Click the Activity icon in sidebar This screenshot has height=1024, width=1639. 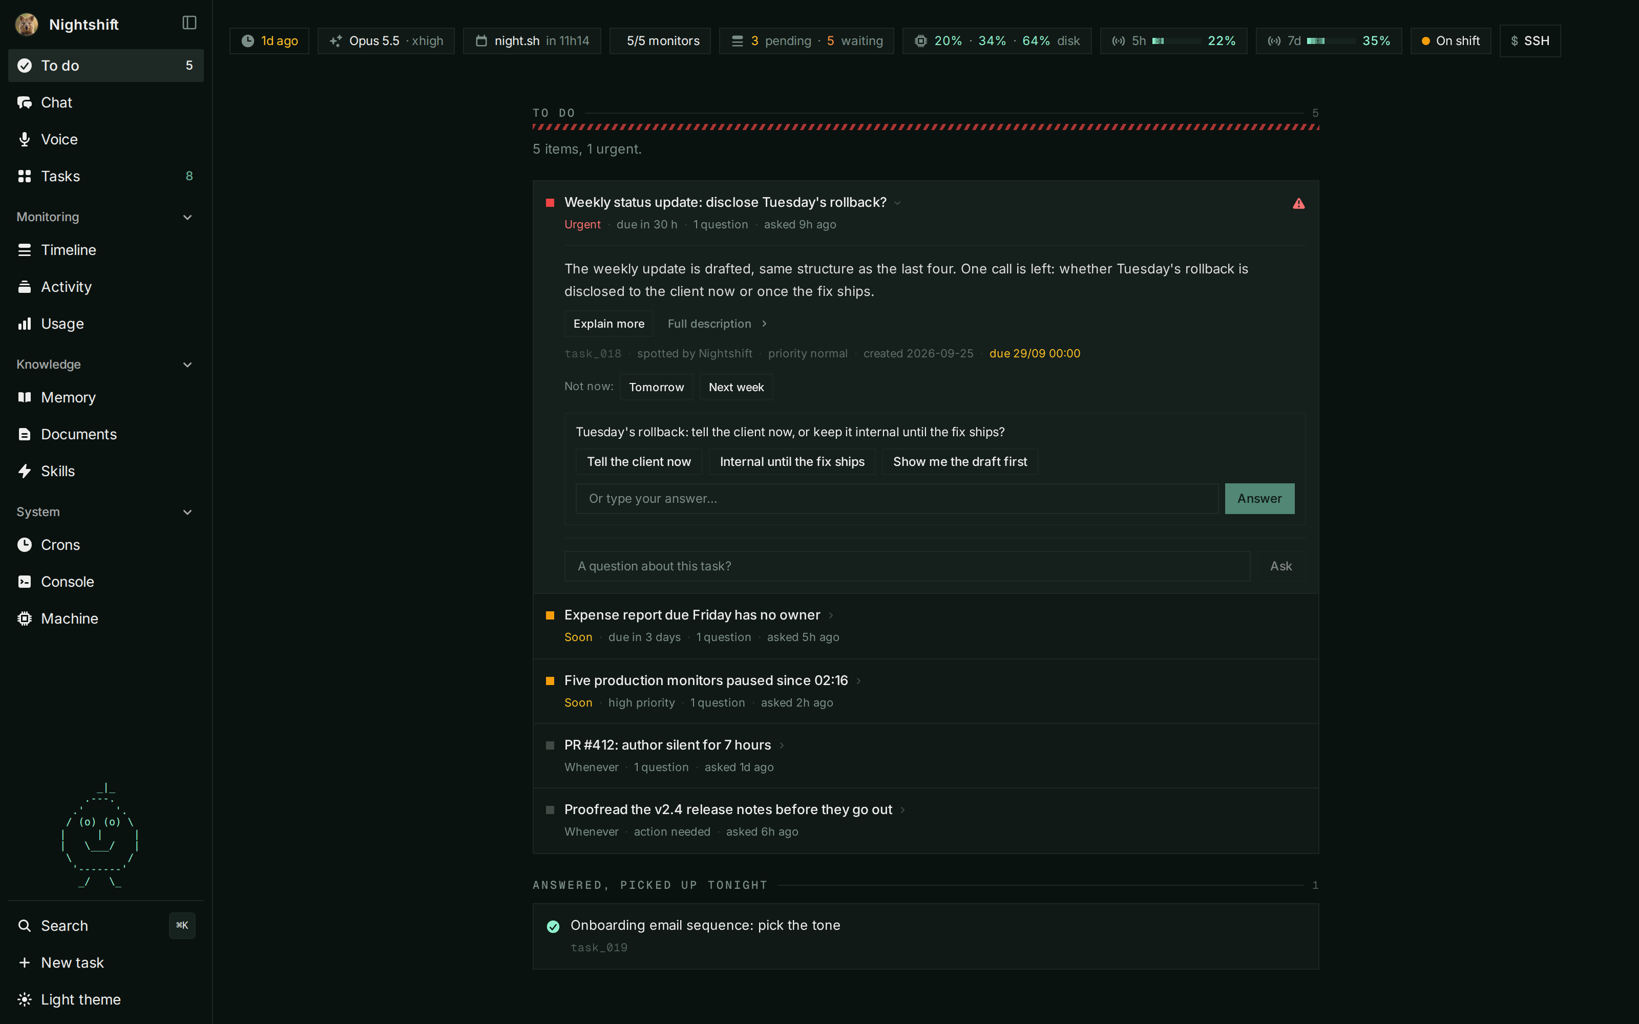click(25, 287)
